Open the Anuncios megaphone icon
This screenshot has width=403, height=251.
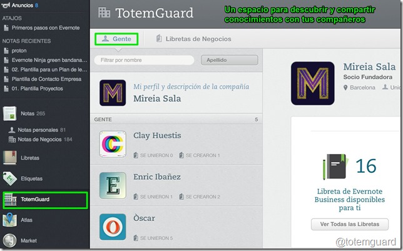click(x=5, y=5)
